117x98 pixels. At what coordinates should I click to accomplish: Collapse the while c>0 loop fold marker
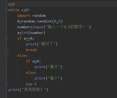7,10
